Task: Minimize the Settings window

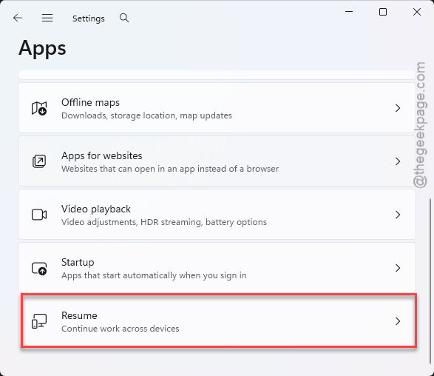Action: (349, 12)
